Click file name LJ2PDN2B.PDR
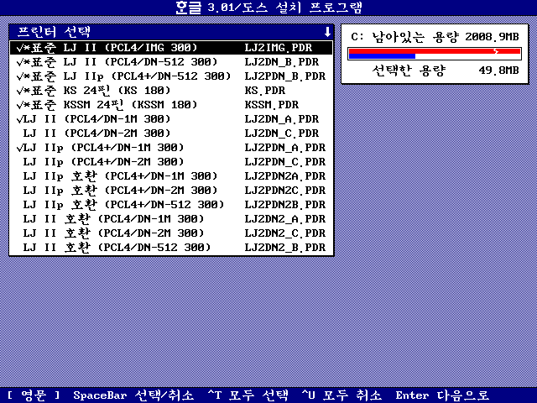Image resolution: width=537 pixels, height=403 pixels. (285, 205)
